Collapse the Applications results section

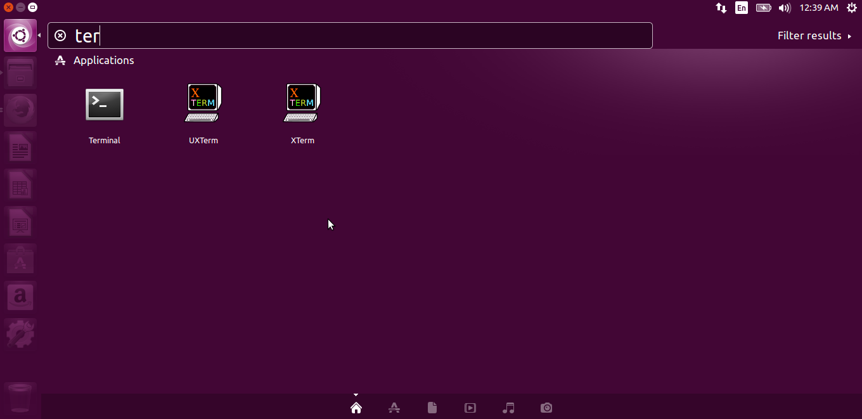(94, 60)
